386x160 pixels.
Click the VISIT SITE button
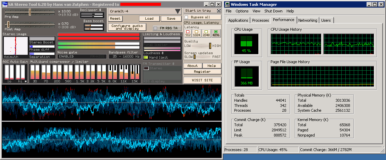pyautogui.click(x=202, y=80)
